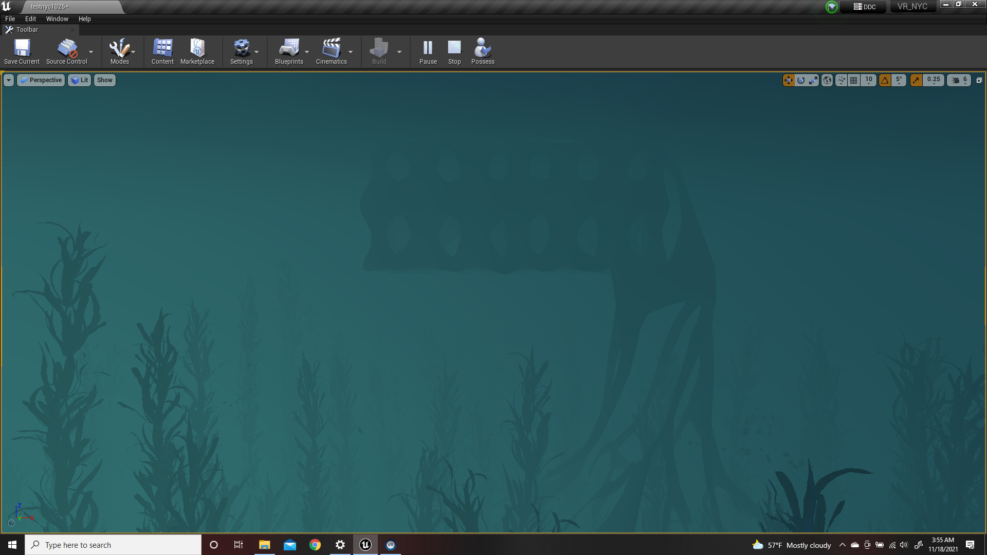987x555 pixels.
Task: Open the File menu
Action: click(10, 18)
